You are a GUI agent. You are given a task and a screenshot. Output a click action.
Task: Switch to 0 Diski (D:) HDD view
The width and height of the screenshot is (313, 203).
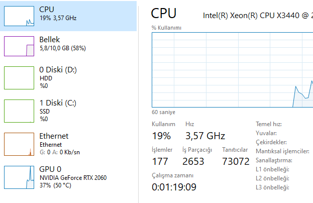pyautogui.click(x=58, y=69)
